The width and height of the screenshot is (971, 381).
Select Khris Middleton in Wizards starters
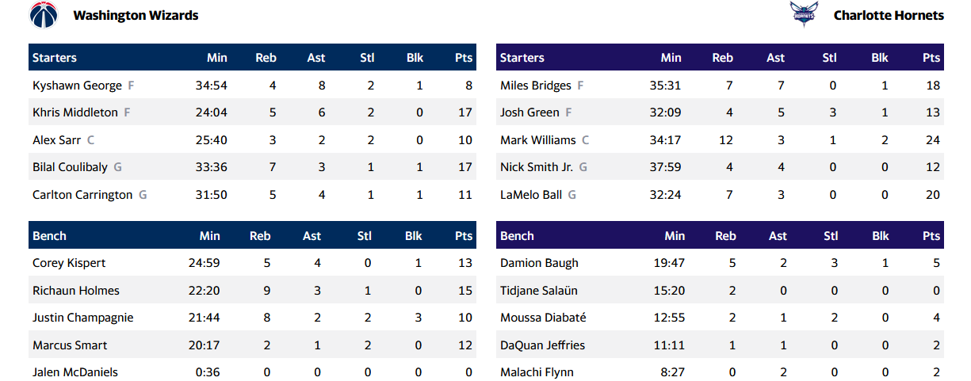[x=75, y=112]
